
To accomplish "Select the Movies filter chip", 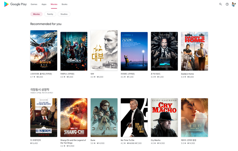I will click(36, 14).
